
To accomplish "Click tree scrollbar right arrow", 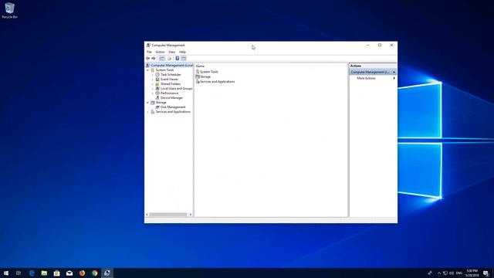I will point(191,215).
